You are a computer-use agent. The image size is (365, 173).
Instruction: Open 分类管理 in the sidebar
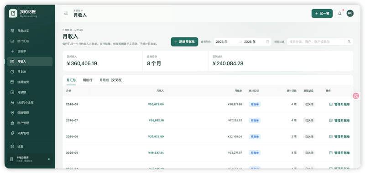click(30, 133)
